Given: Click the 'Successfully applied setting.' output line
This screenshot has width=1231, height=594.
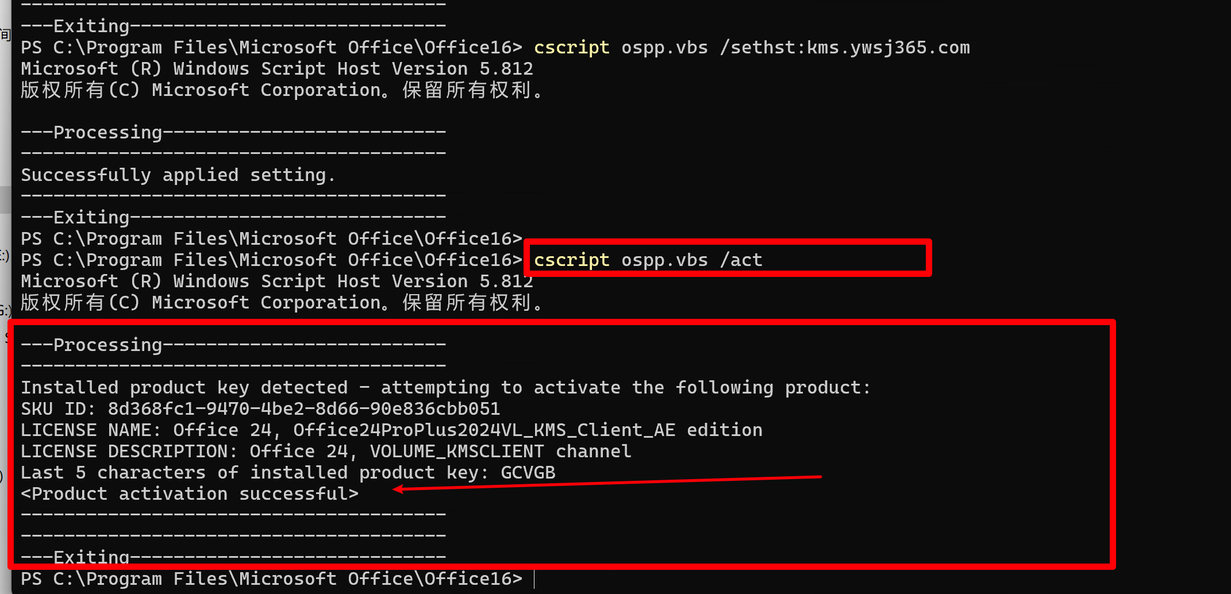Looking at the screenshot, I should coord(178,175).
